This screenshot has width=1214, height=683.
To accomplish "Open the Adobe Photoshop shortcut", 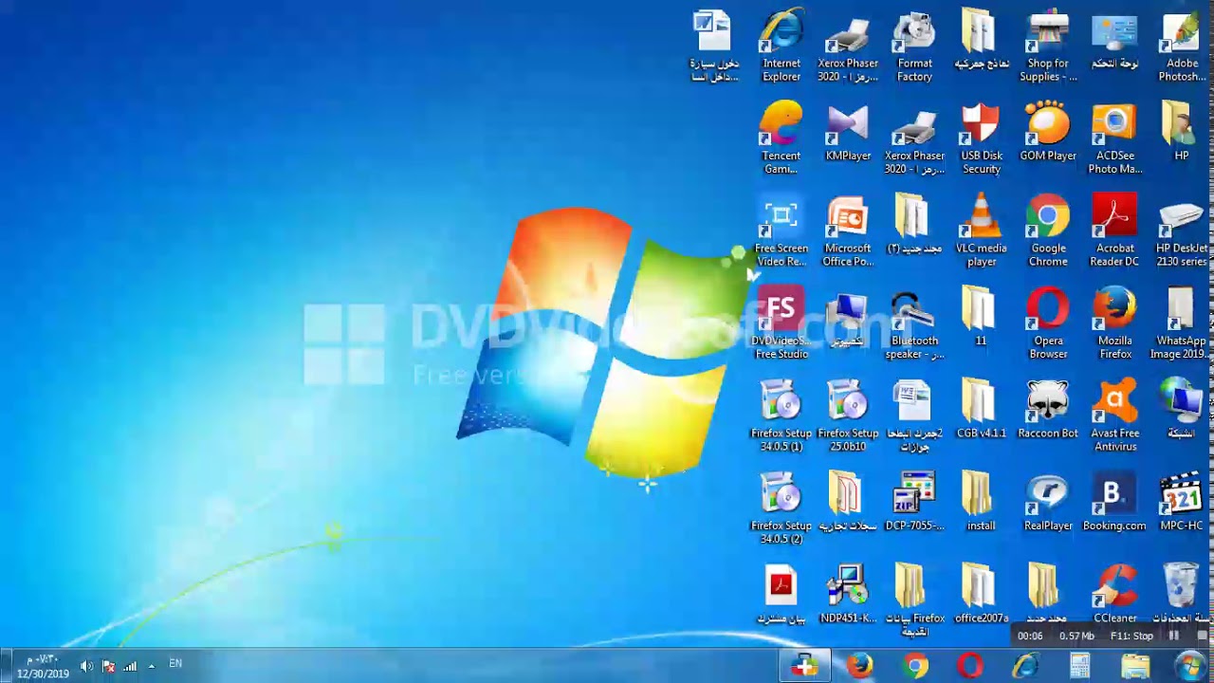I will (1181, 46).
